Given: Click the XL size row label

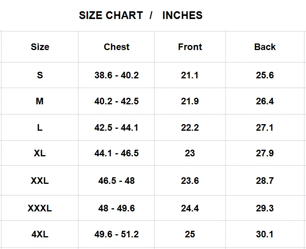Looking at the screenshot, I should (x=40, y=153).
